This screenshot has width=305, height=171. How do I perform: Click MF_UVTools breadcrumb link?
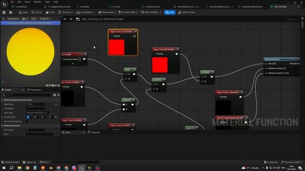pyautogui.click(x=91, y=19)
